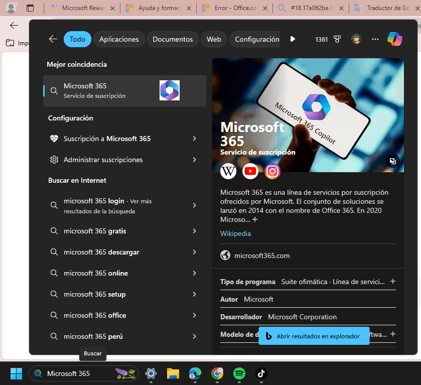Open File Explorer from the taskbar
421x385 pixels.
pyautogui.click(x=173, y=373)
